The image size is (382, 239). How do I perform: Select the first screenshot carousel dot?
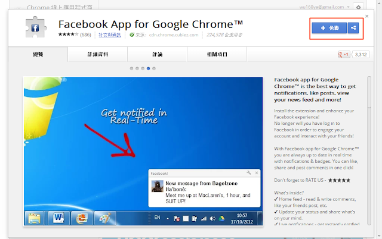[131, 68]
